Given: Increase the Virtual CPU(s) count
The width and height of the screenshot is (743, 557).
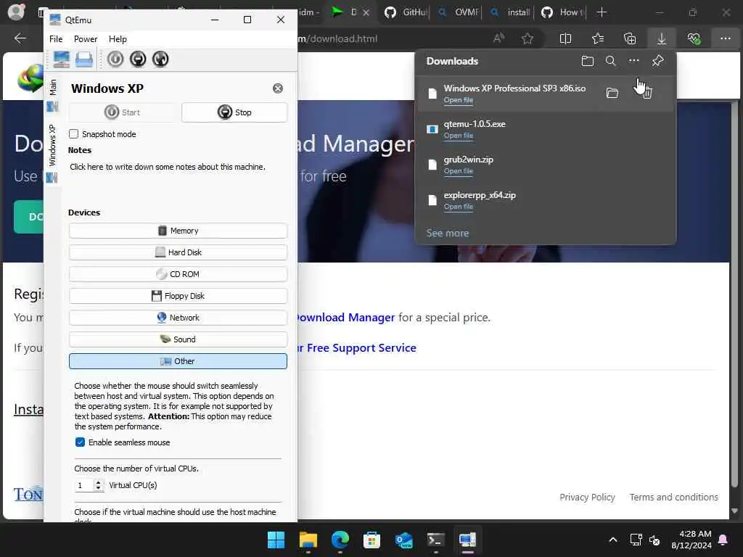Looking at the screenshot, I should pos(98,482).
